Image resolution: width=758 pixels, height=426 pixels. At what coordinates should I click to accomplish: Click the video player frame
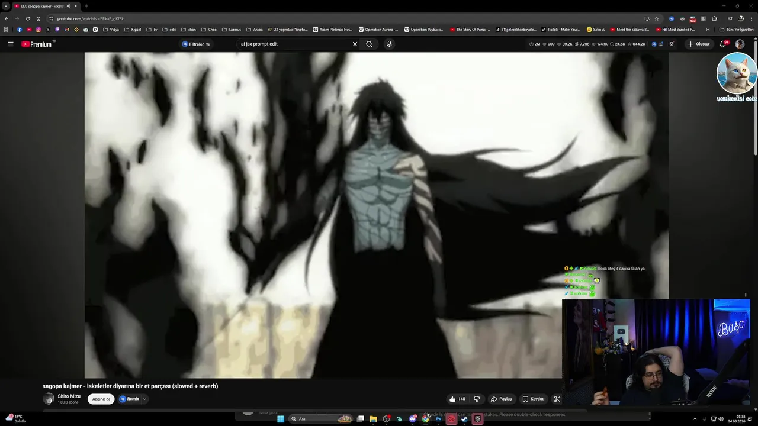(377, 215)
